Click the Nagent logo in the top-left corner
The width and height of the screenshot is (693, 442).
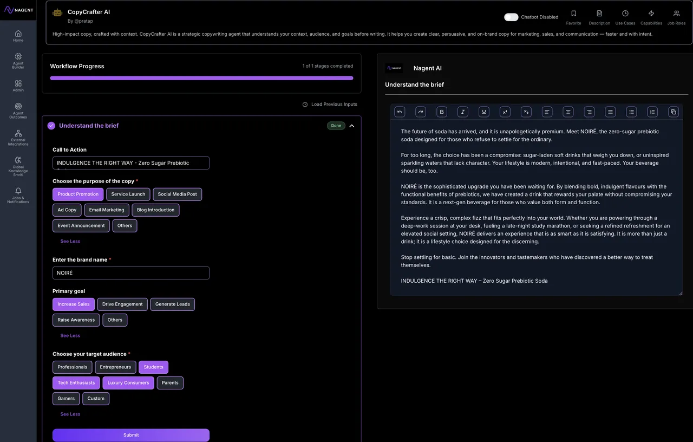(x=18, y=10)
